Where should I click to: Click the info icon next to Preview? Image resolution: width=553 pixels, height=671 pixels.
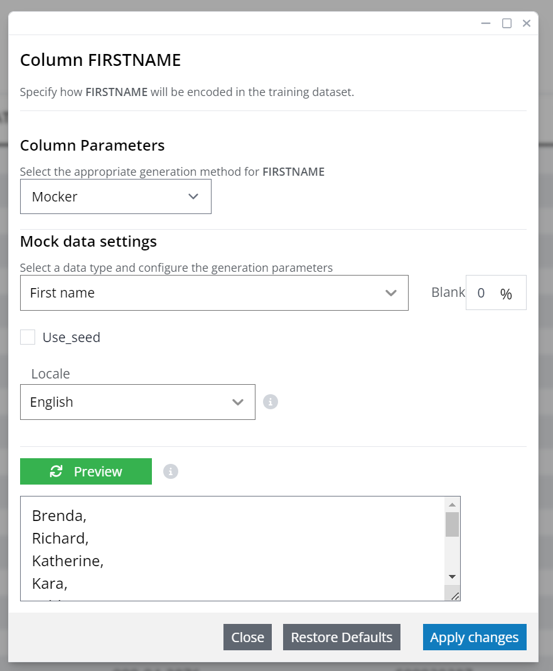170,471
